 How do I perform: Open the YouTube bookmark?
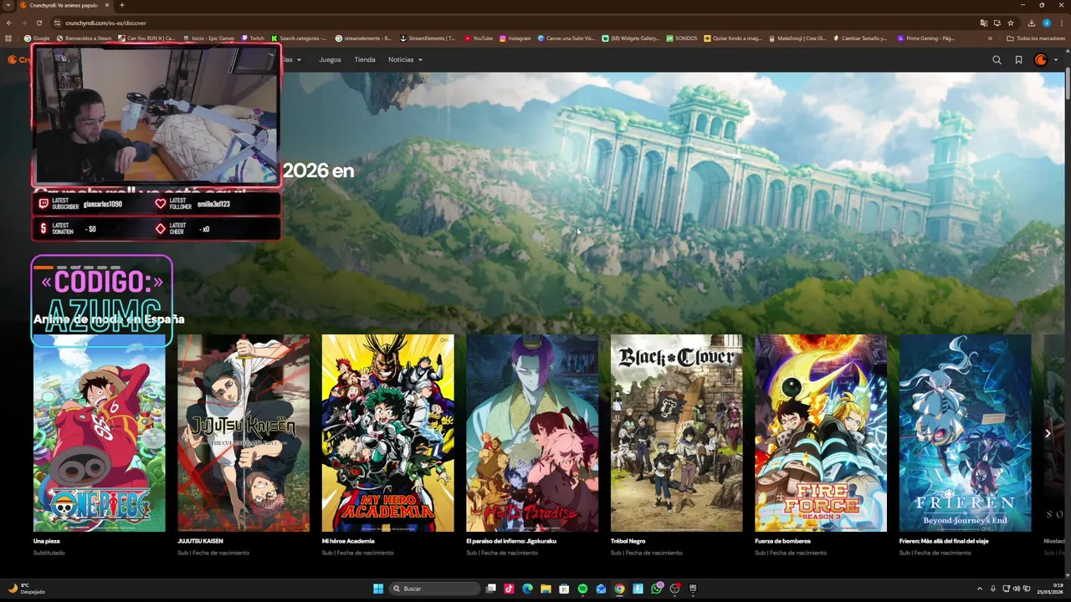[479, 38]
